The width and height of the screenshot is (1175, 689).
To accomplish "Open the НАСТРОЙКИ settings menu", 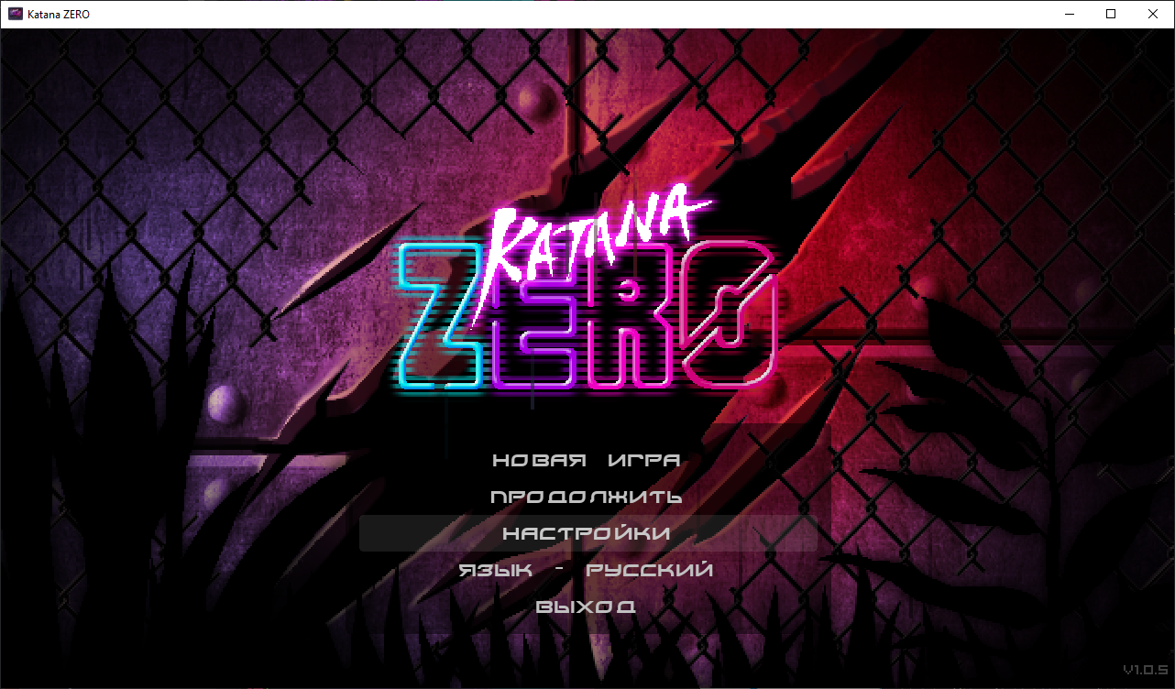I will click(587, 533).
